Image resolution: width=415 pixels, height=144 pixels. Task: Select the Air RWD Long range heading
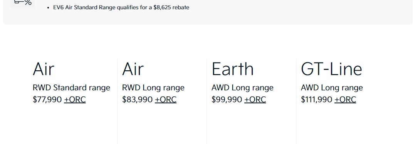[x=133, y=69]
